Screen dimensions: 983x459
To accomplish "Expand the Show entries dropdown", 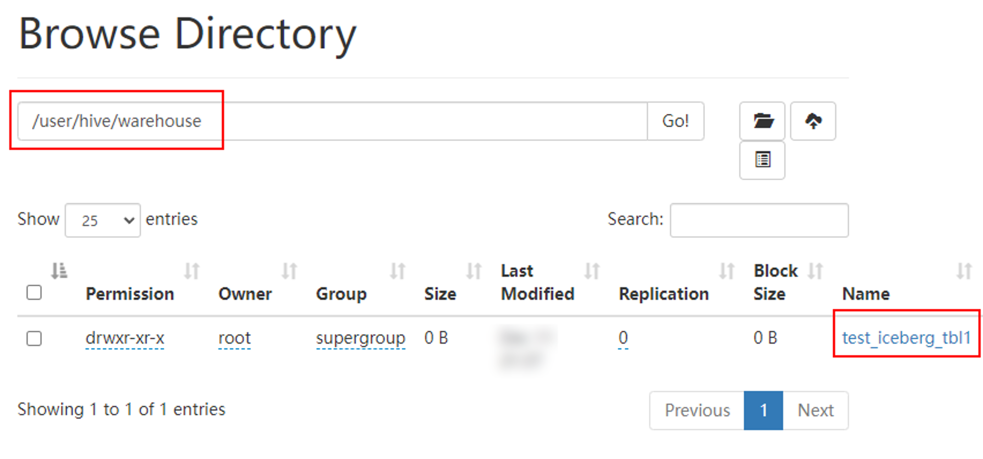I will (103, 220).
